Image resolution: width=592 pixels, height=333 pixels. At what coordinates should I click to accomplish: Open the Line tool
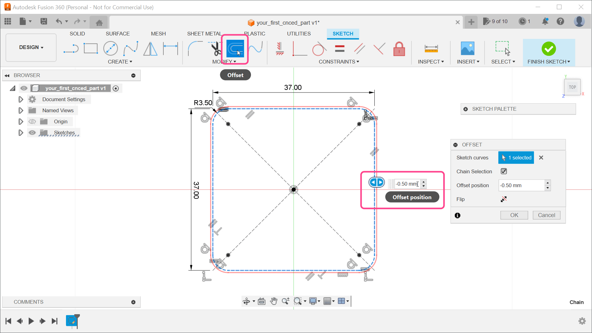71,49
